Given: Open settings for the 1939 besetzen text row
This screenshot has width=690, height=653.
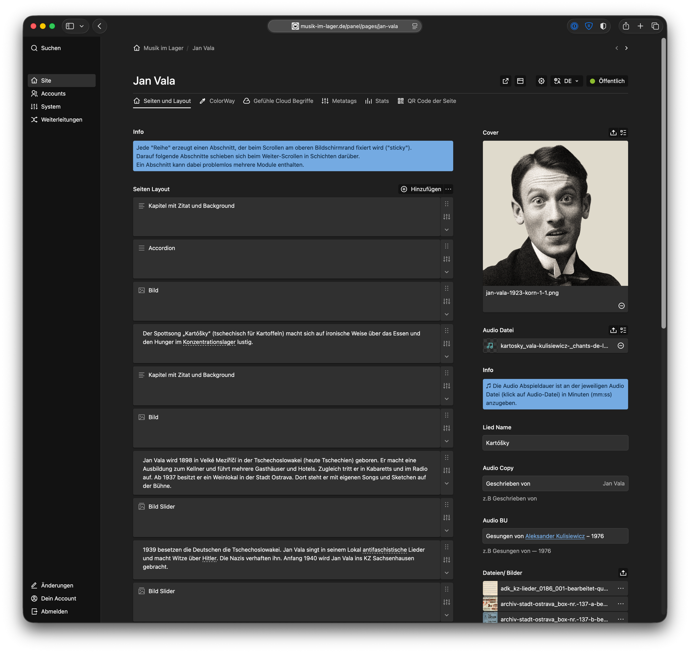Looking at the screenshot, I should [x=447, y=560].
